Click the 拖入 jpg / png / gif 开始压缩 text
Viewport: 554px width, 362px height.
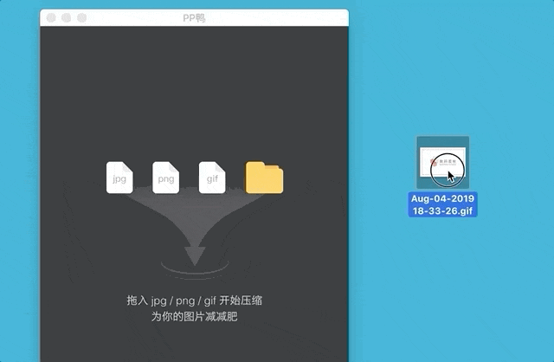194,301
